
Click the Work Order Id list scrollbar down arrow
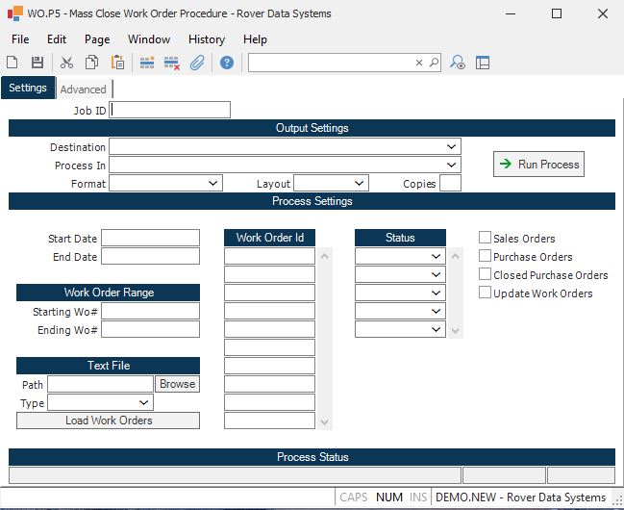pyautogui.click(x=325, y=422)
